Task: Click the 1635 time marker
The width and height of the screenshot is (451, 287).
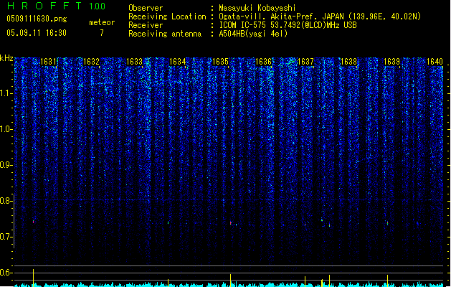Action: (220, 62)
